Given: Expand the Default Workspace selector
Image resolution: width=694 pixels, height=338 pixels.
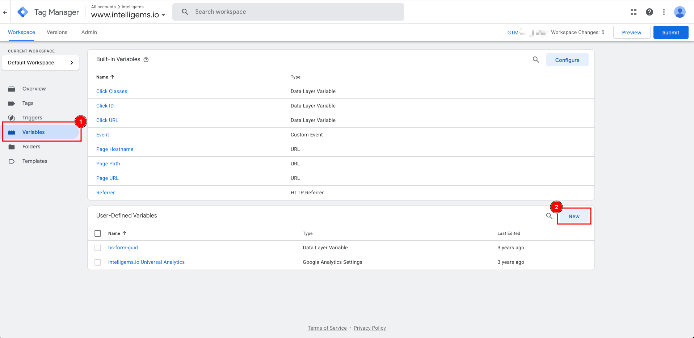Looking at the screenshot, I should coord(41,63).
